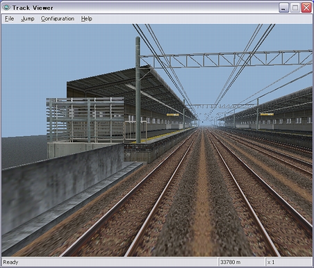This screenshot has width=314, height=268.
Task: Click the overhead gantry truss beam
Action: point(226,59)
